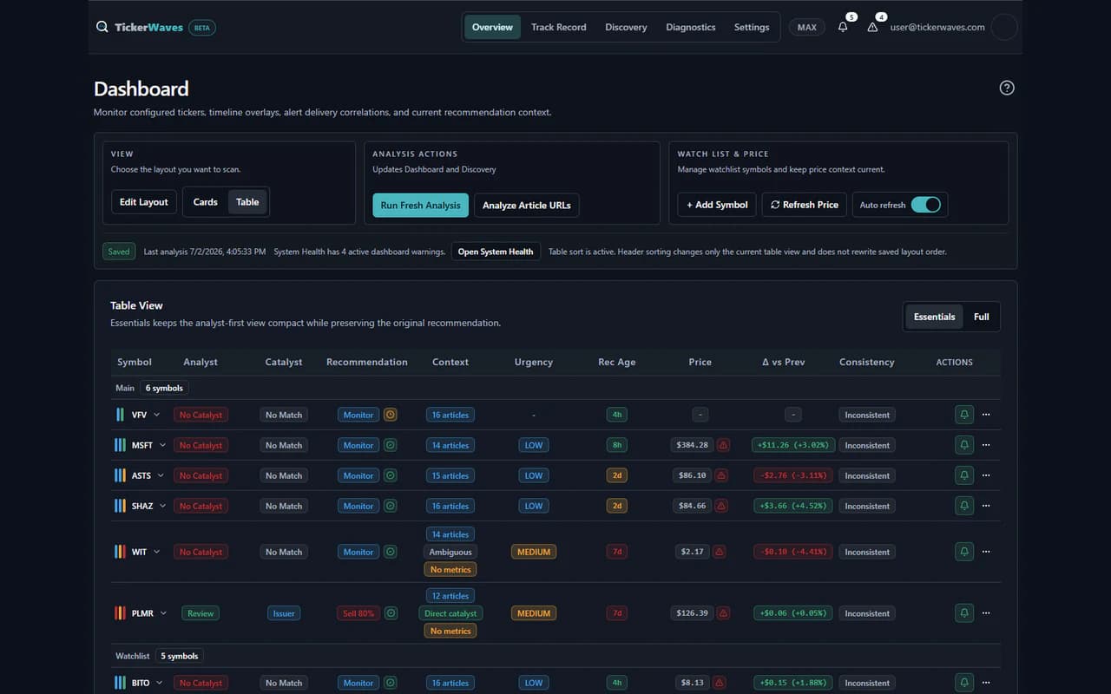Click the green status icon beside MSFT Monitor
Screen dimensions: 1111x694
tap(391, 445)
